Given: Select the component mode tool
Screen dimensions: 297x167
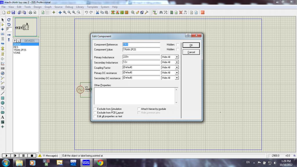Looking at the screenshot, I should [x=3, y=25].
